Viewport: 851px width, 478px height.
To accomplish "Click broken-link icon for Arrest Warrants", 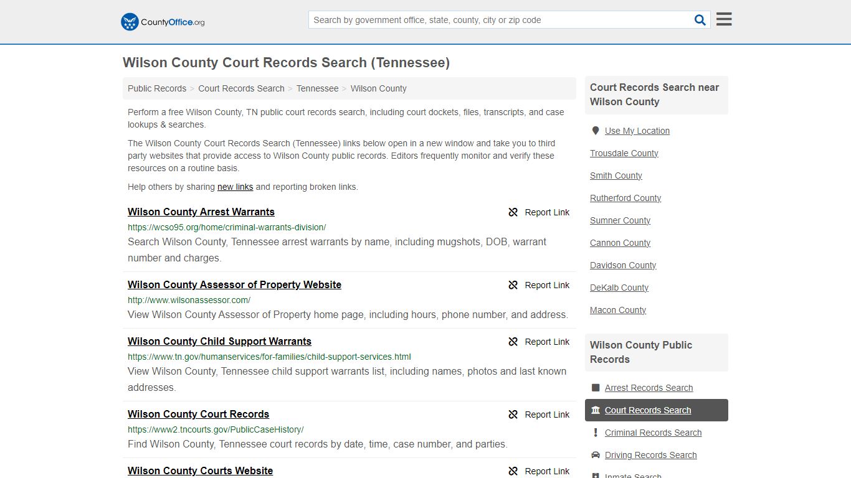I will 513,212.
